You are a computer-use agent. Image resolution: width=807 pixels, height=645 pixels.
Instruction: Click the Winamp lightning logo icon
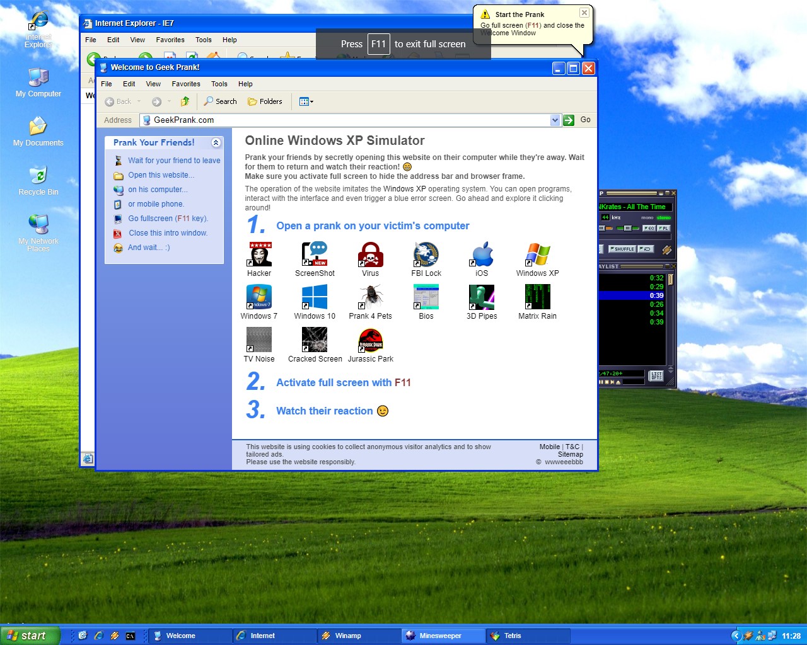666,249
